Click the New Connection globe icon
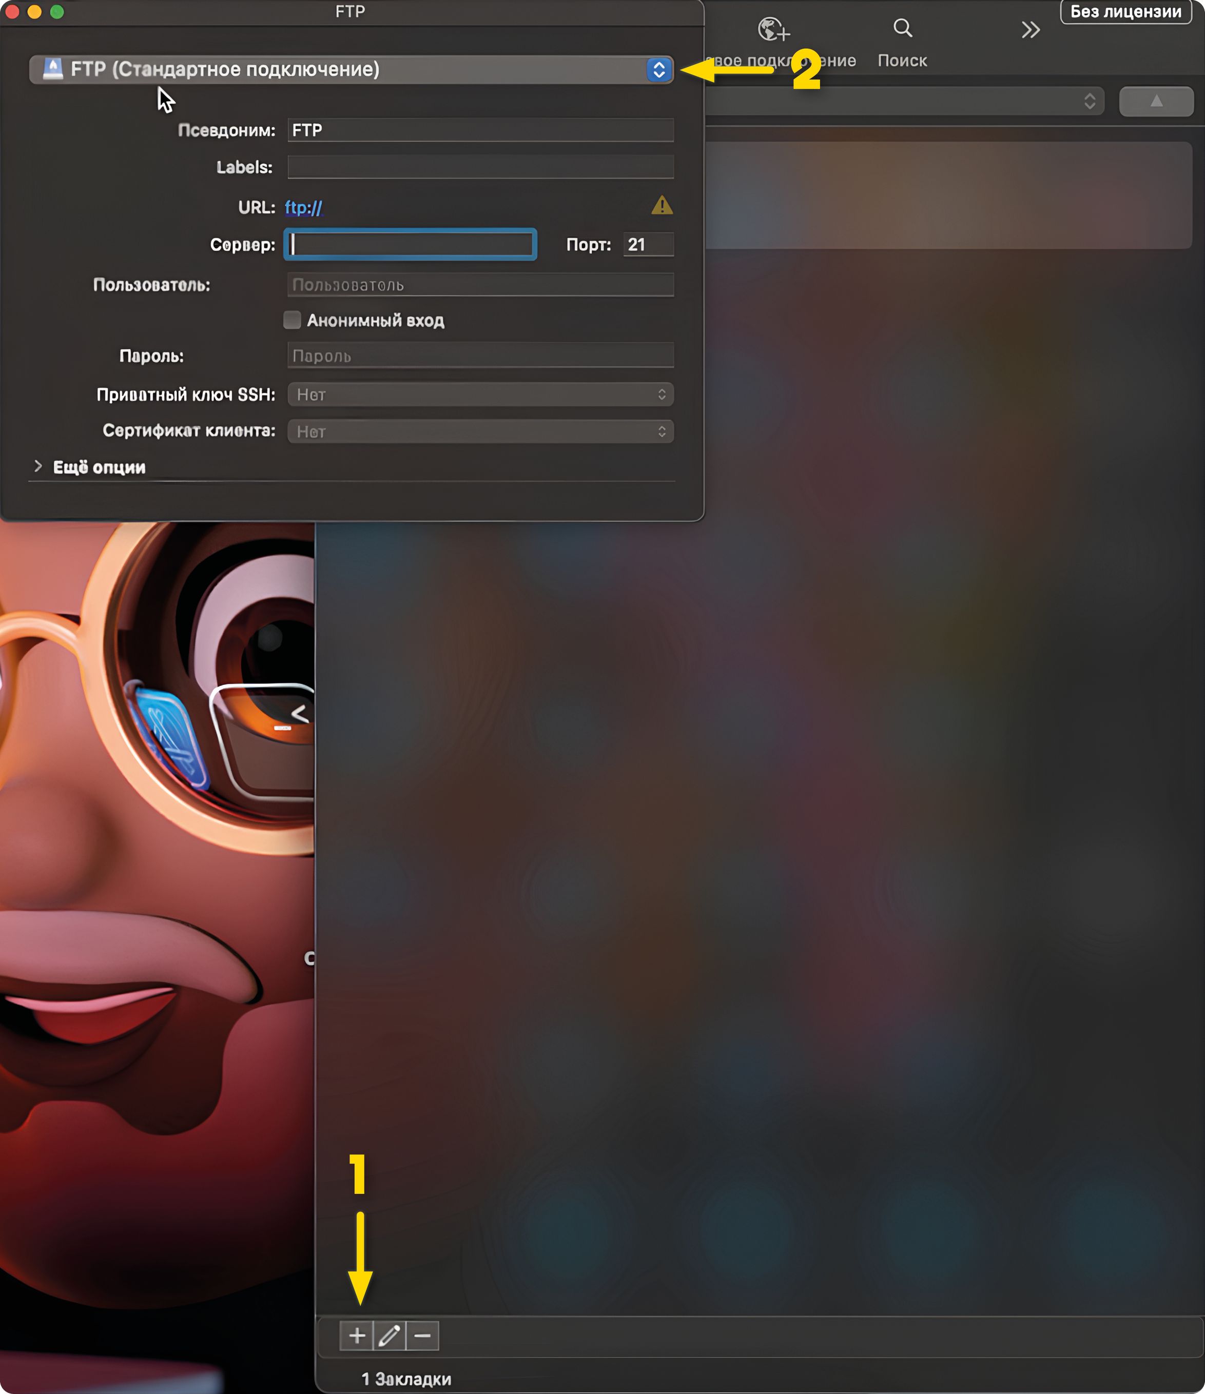Viewport: 1205px width, 1394px height. point(773,30)
